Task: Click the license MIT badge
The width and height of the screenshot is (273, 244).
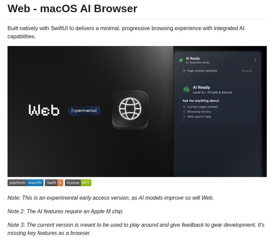Action: (x=78, y=183)
